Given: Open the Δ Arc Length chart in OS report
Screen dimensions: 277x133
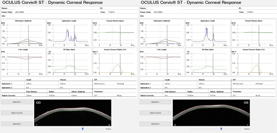Looking at the screenshot, I should (162, 62).
